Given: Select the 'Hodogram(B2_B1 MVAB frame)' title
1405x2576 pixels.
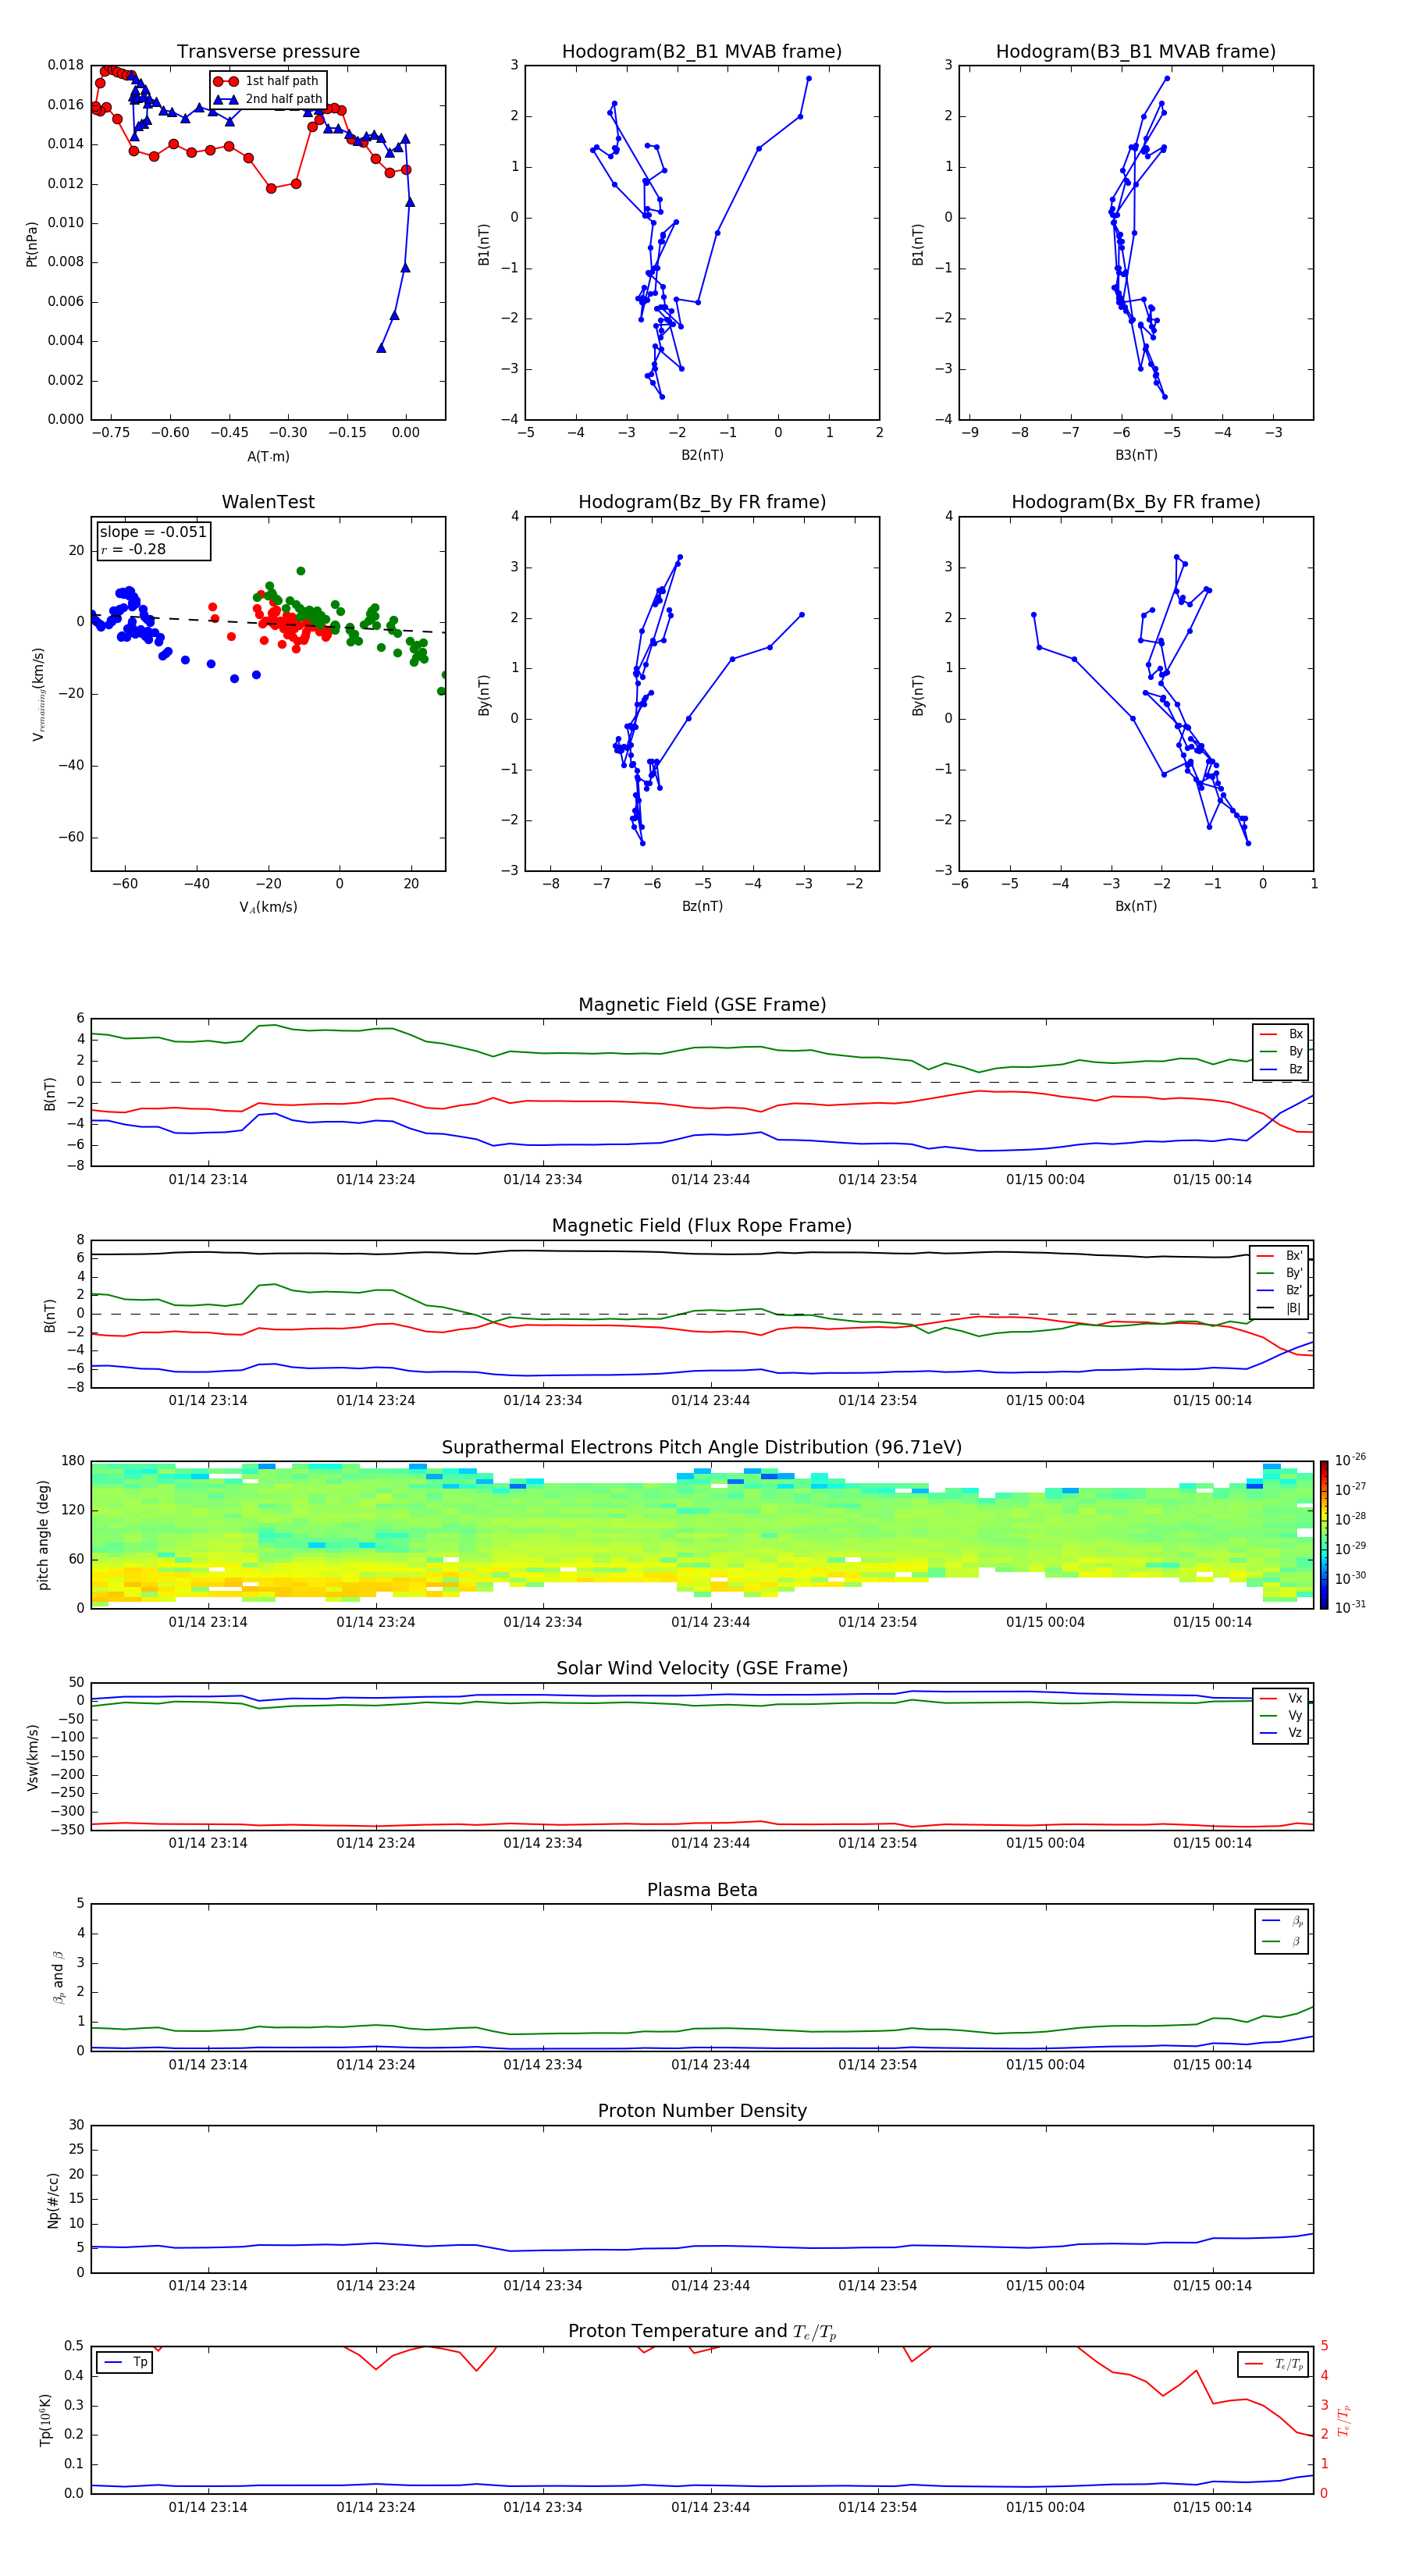Looking at the screenshot, I should pyautogui.click(x=702, y=52).
